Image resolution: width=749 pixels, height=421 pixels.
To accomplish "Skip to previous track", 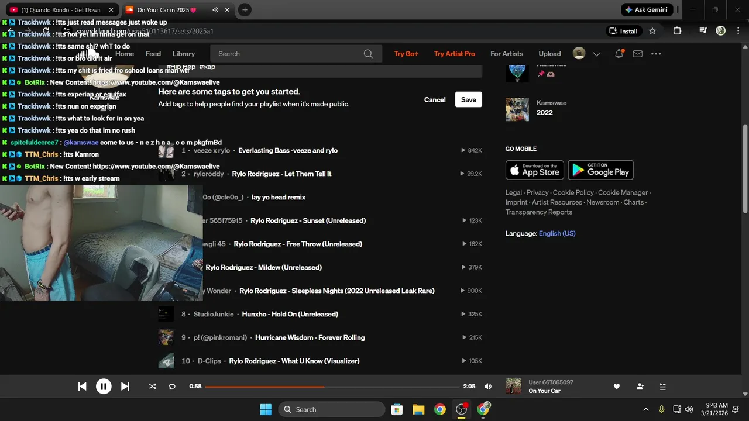I will coord(83,386).
